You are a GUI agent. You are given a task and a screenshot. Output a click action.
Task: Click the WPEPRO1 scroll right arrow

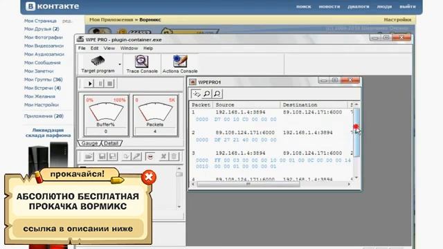349,184
